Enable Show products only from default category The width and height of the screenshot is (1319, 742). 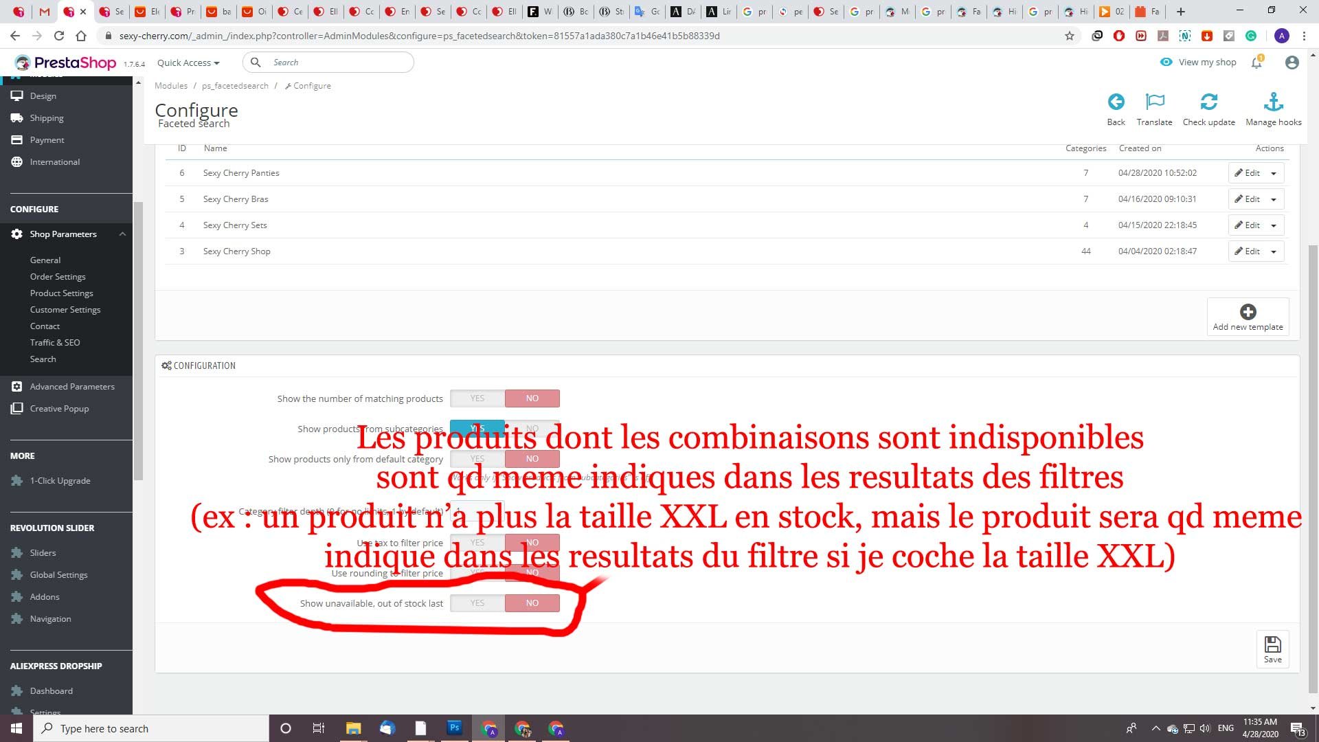pyautogui.click(x=477, y=459)
